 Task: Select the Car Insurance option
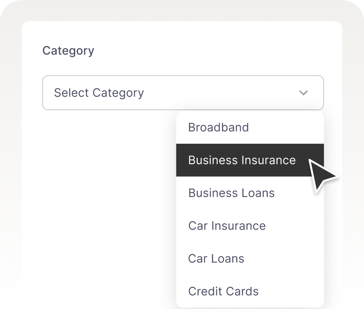point(227,226)
